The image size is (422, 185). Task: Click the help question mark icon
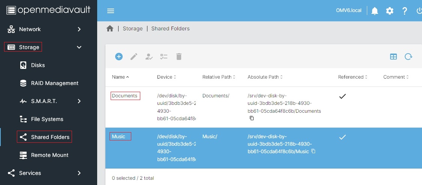[x=405, y=11]
